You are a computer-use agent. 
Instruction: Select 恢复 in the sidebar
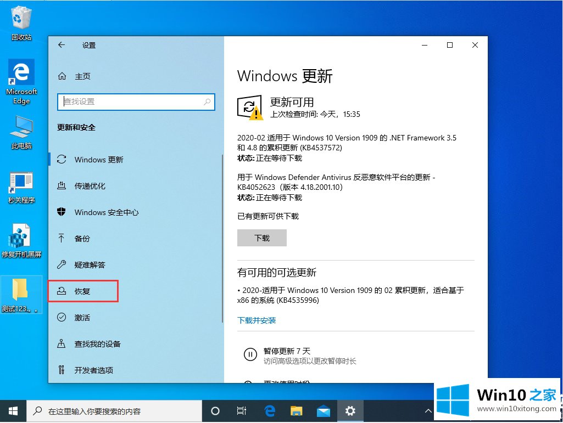135,291
